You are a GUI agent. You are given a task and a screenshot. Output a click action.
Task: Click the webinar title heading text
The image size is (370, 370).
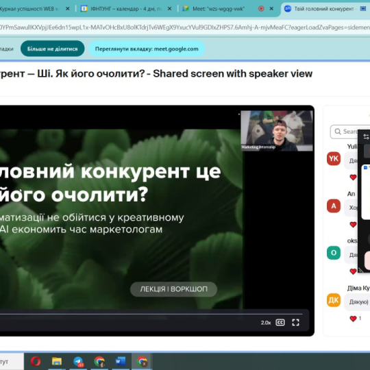click(156, 73)
